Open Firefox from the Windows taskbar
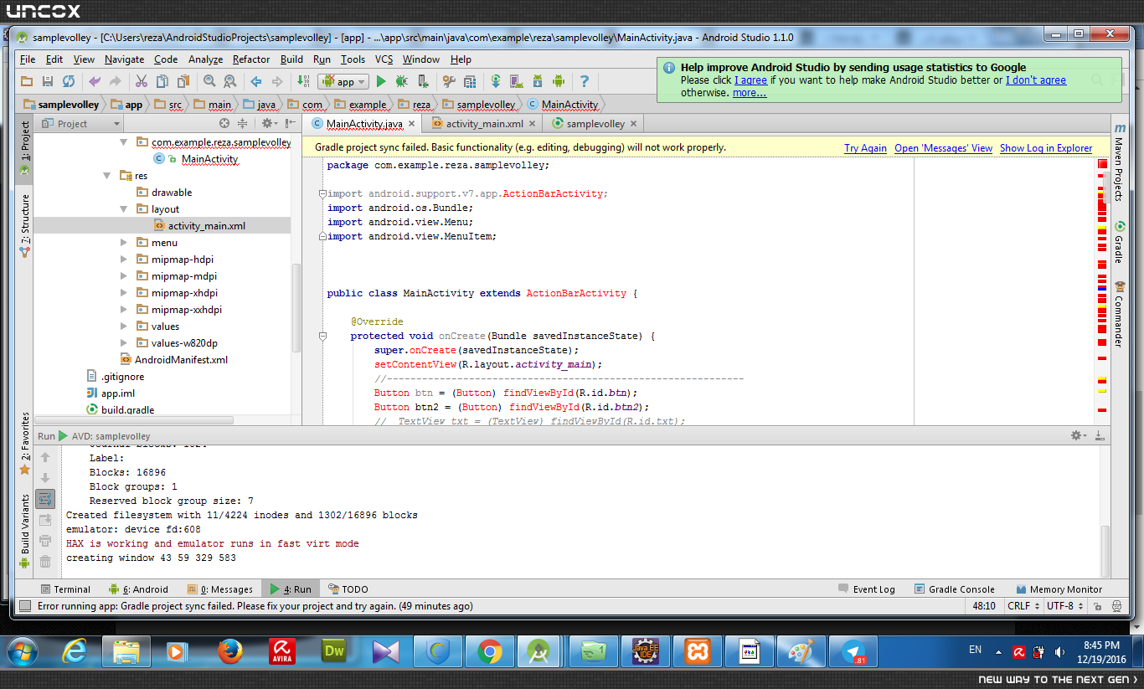The width and height of the screenshot is (1144, 689). pyautogui.click(x=229, y=651)
